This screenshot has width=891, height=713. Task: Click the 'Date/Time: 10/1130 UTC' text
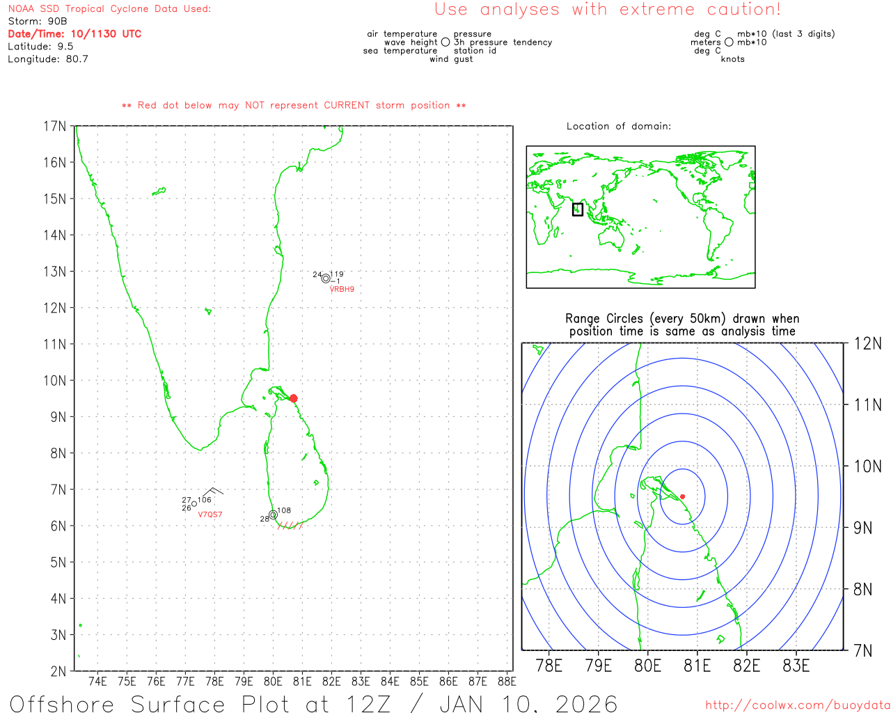(74, 33)
